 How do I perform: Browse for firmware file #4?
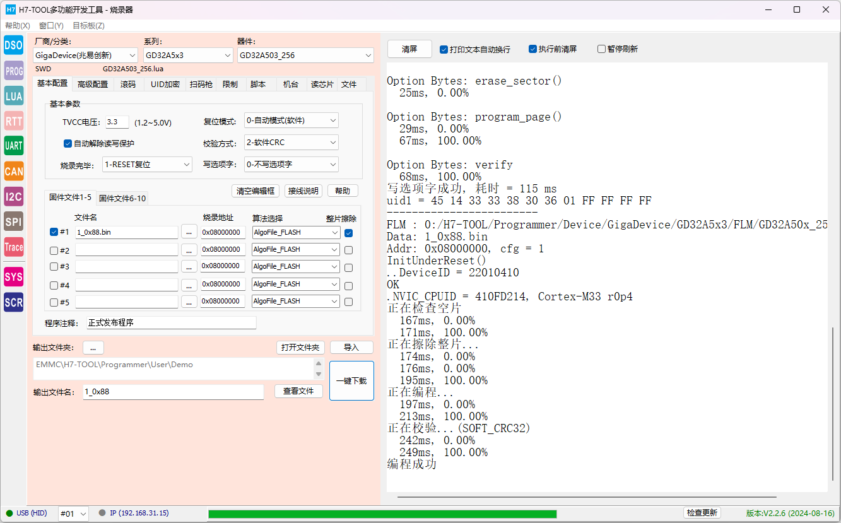tap(189, 285)
